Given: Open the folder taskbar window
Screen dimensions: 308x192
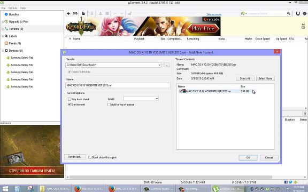Looking at the screenshot, I should point(55,189).
